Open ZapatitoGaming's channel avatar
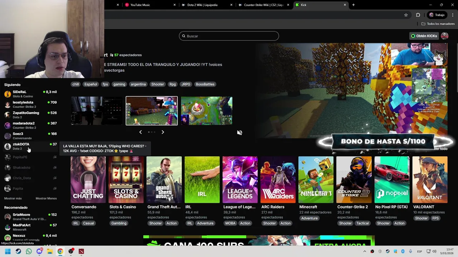Viewport: 458px width, 257px height. (x=8, y=115)
